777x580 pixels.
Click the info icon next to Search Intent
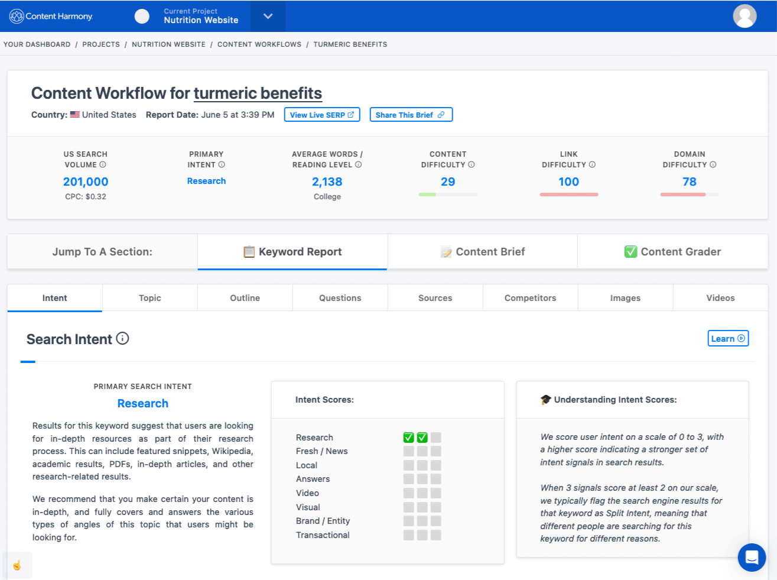click(122, 338)
